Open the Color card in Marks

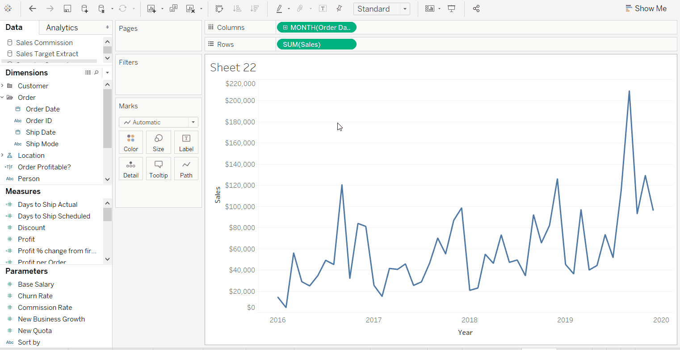point(131,142)
